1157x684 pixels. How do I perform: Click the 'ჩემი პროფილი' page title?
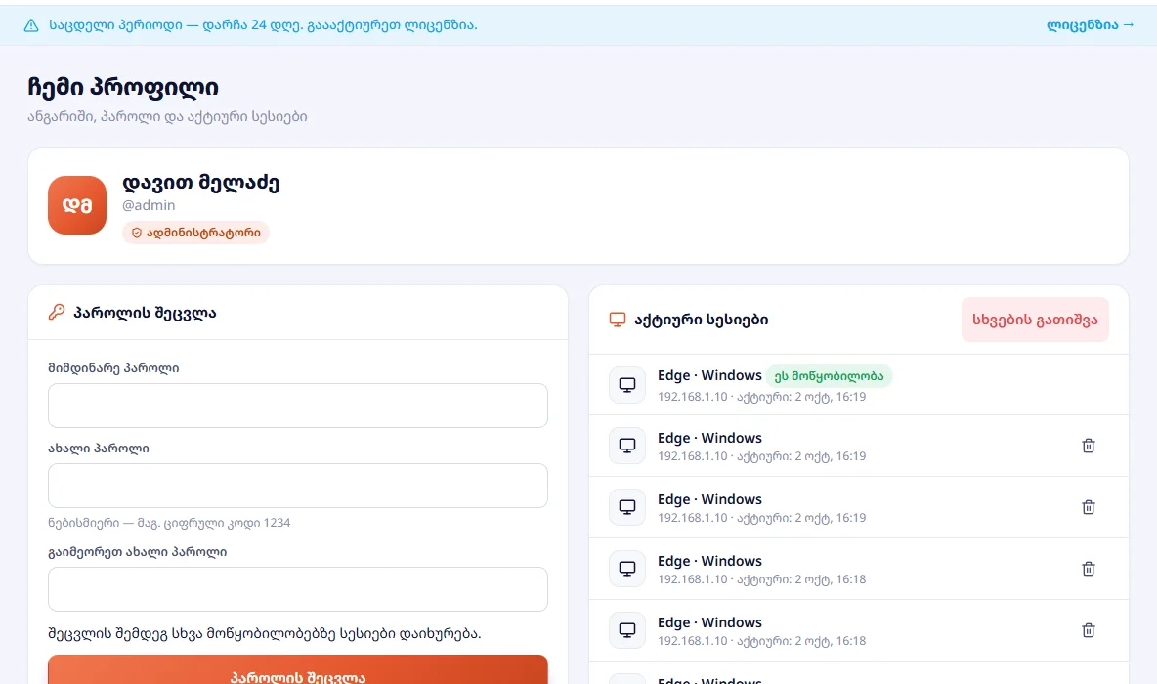pyautogui.click(x=123, y=87)
